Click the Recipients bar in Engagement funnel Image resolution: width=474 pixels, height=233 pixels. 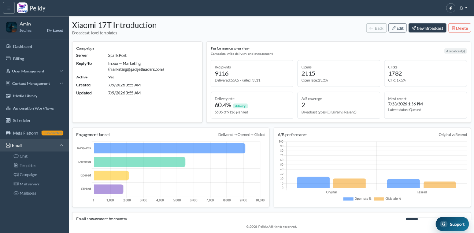pyautogui.click(x=169, y=148)
